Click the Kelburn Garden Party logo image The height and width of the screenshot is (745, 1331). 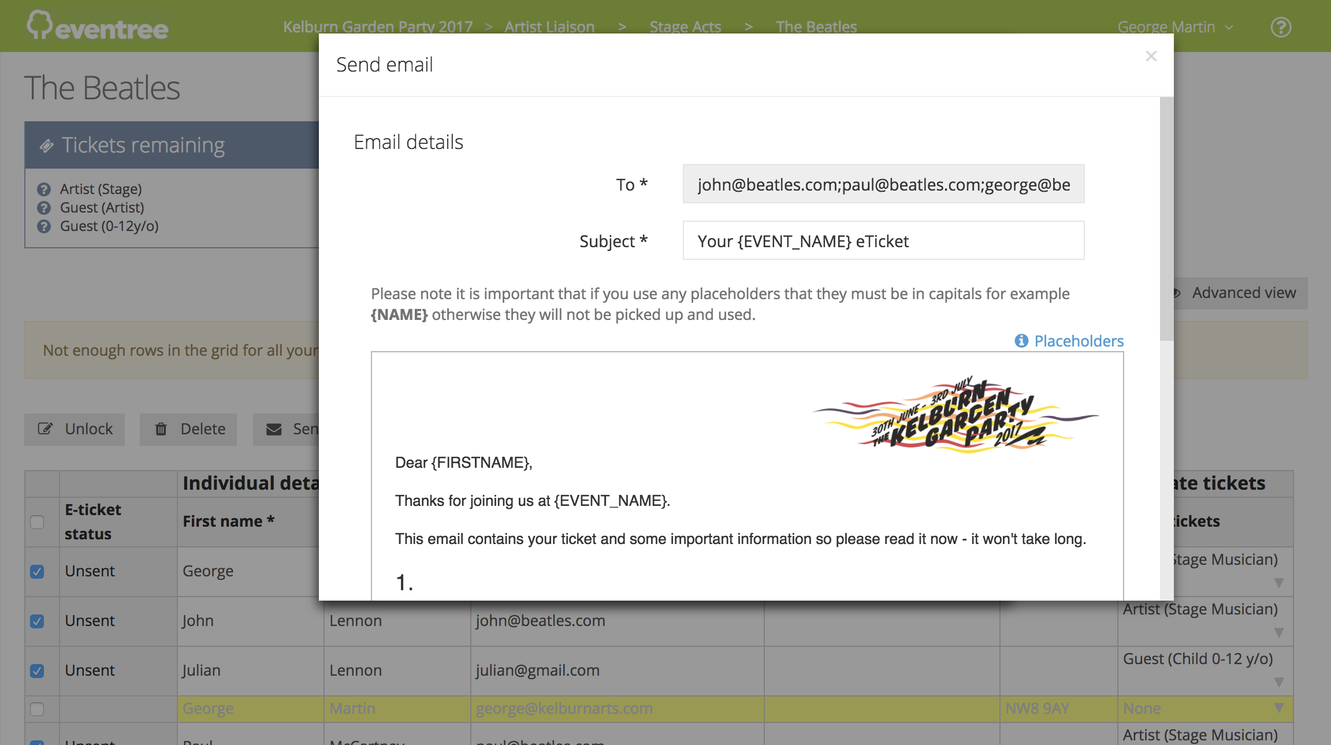tap(956, 415)
